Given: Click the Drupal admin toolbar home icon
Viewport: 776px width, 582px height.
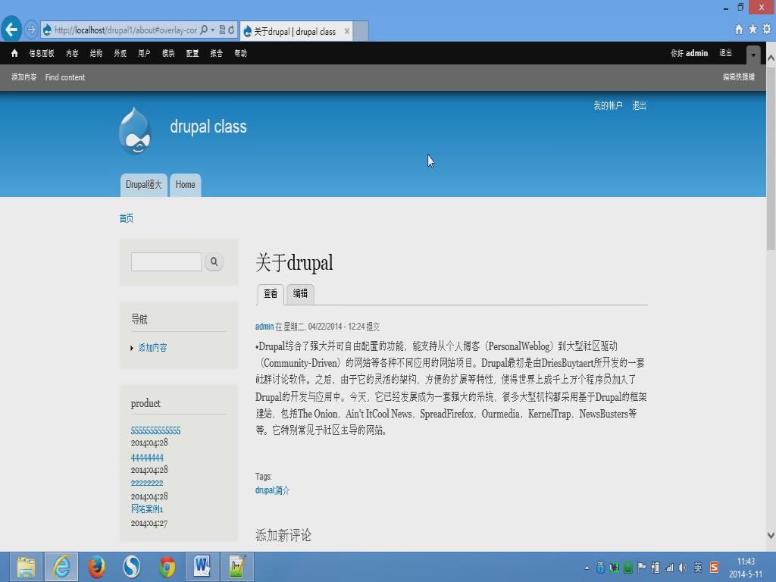Looking at the screenshot, I should [14, 53].
